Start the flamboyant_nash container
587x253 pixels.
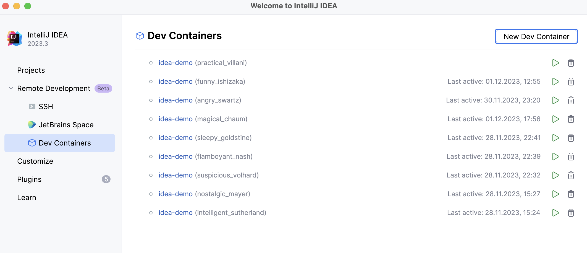(x=555, y=157)
